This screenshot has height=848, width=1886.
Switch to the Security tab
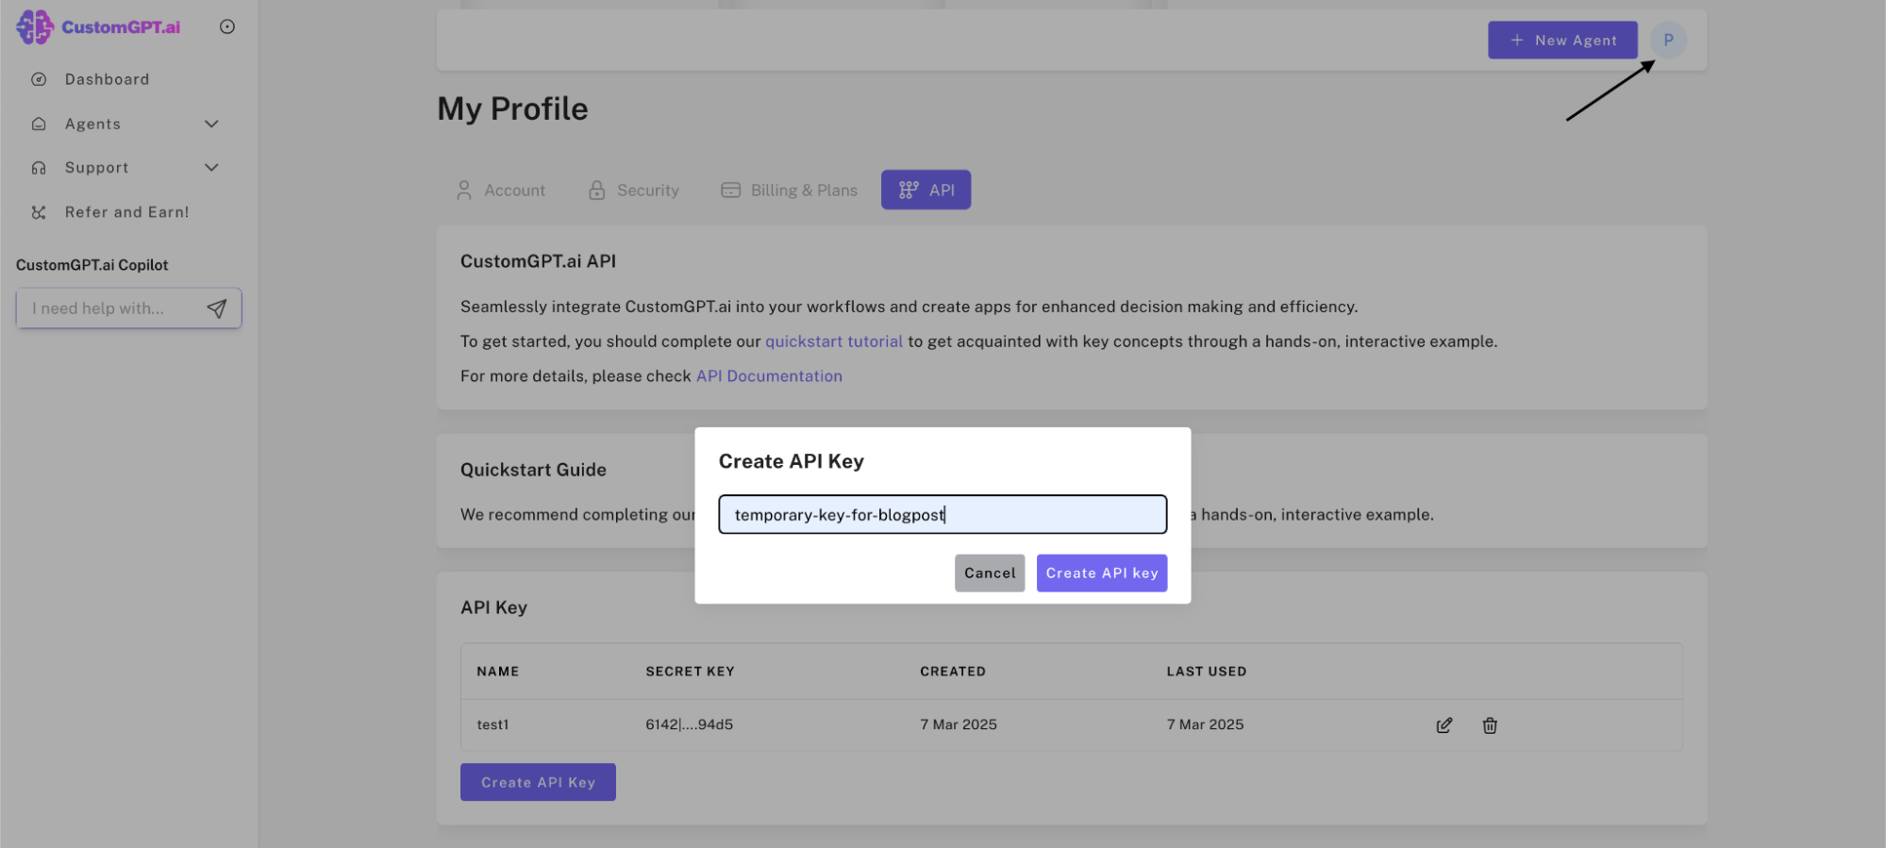coord(634,191)
